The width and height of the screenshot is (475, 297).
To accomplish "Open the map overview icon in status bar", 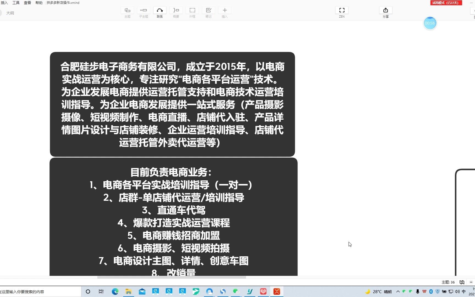I will tap(462, 282).
